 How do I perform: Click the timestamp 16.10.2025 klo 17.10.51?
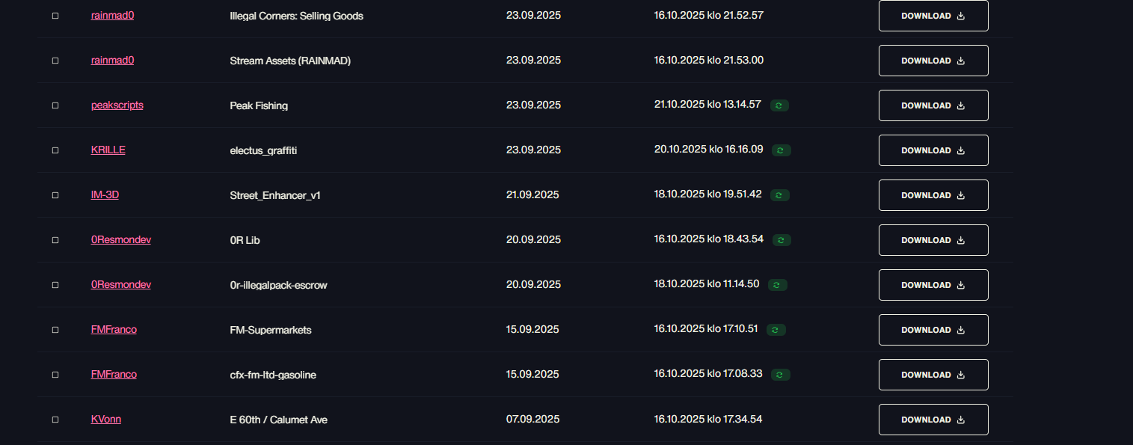[x=706, y=328]
